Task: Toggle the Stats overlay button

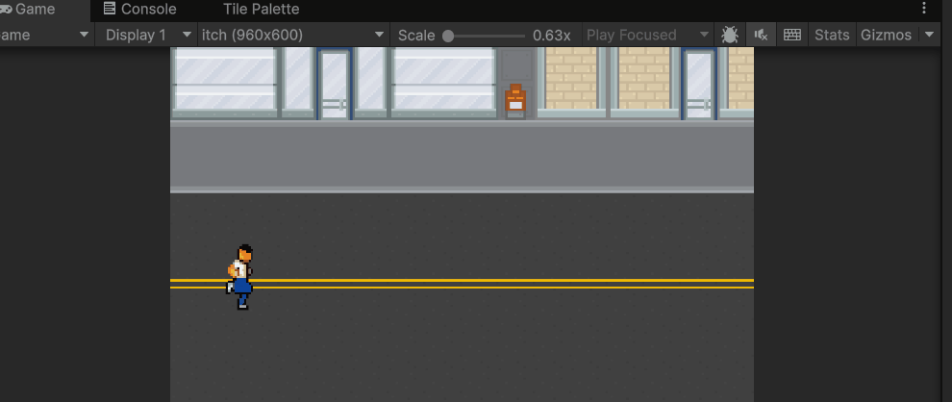Action: (832, 35)
